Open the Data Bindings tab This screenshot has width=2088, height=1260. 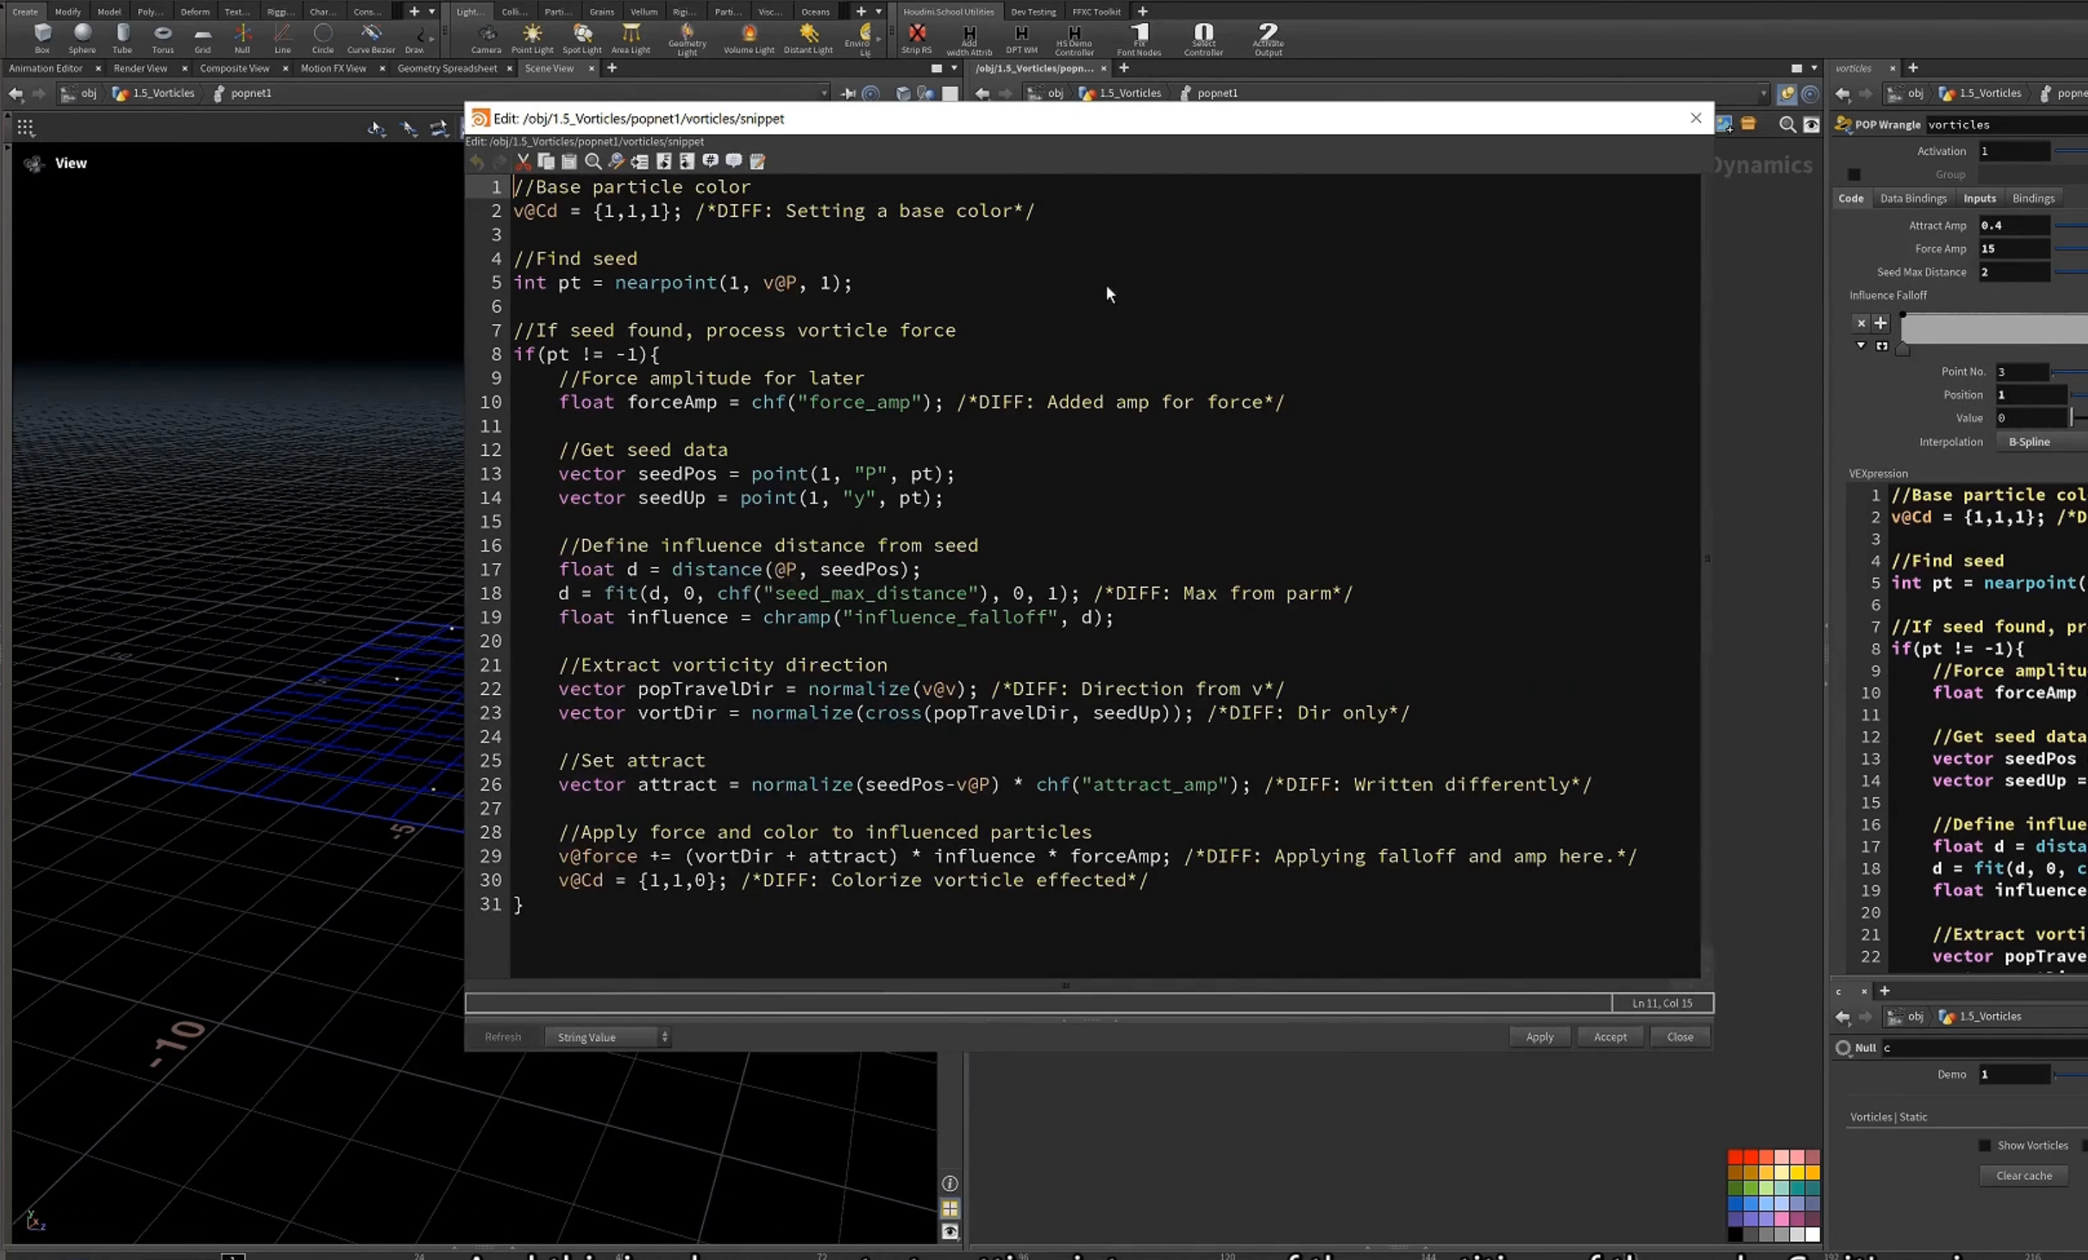coord(1913,199)
